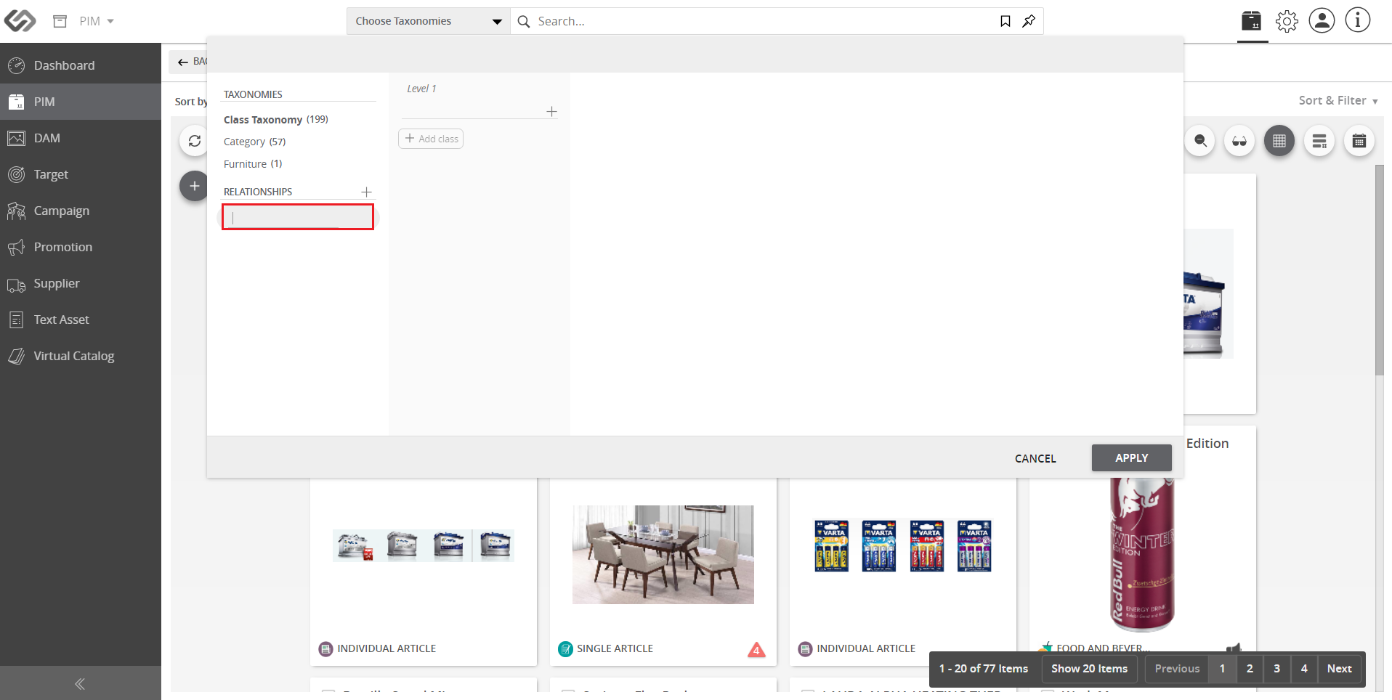The height and width of the screenshot is (700, 1392).
Task: Click the Back arrow button
Action: [188, 62]
